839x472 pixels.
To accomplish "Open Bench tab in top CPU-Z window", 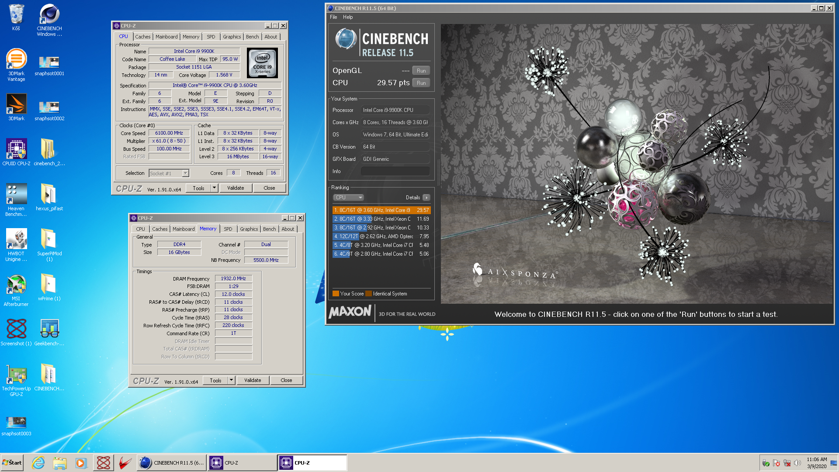I will [x=252, y=37].
